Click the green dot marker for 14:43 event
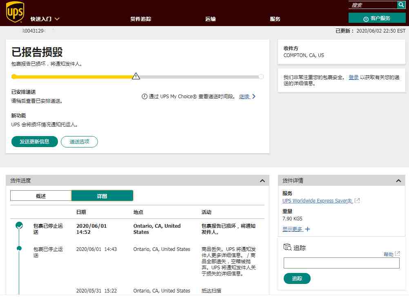 [x=19, y=249]
